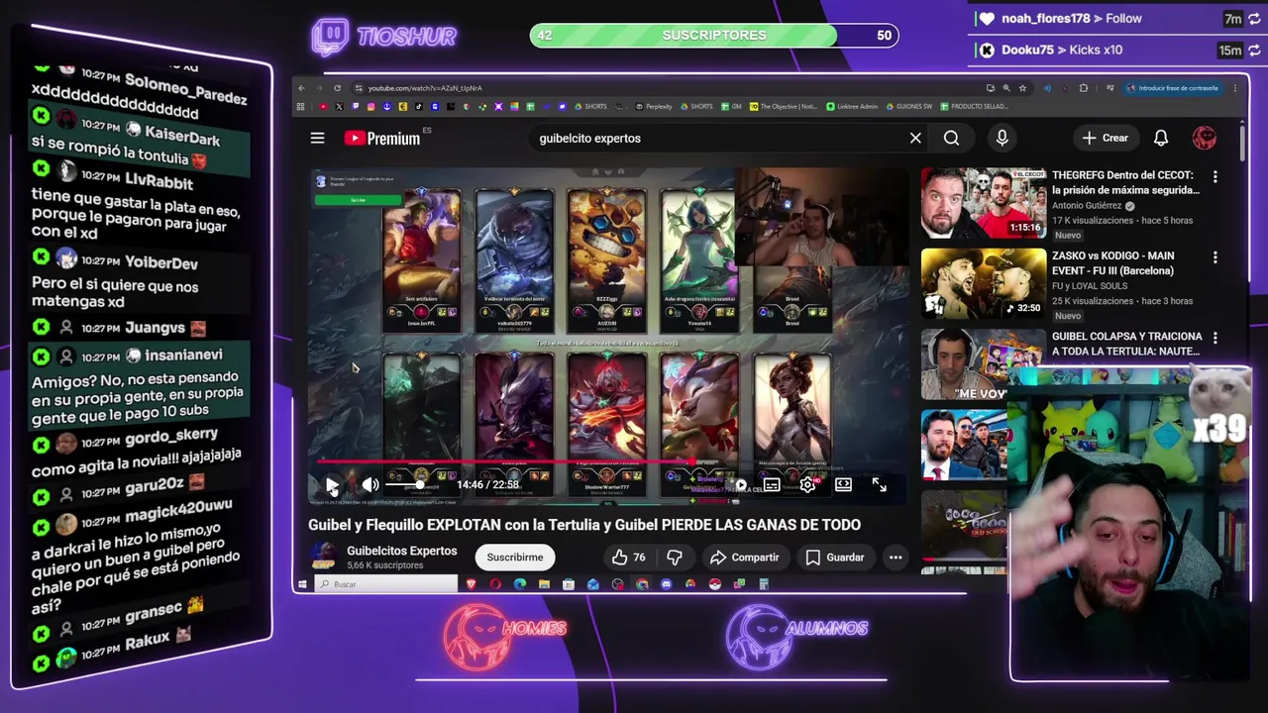
Task: Click the 5,66 K suscriptores text
Action: click(384, 565)
